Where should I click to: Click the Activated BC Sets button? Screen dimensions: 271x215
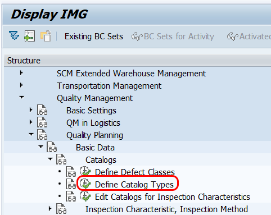coord(249,36)
